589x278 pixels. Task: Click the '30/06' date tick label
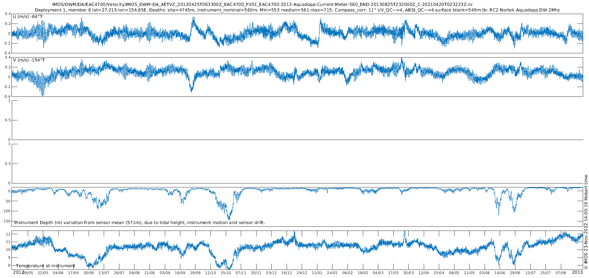[x=89, y=273]
